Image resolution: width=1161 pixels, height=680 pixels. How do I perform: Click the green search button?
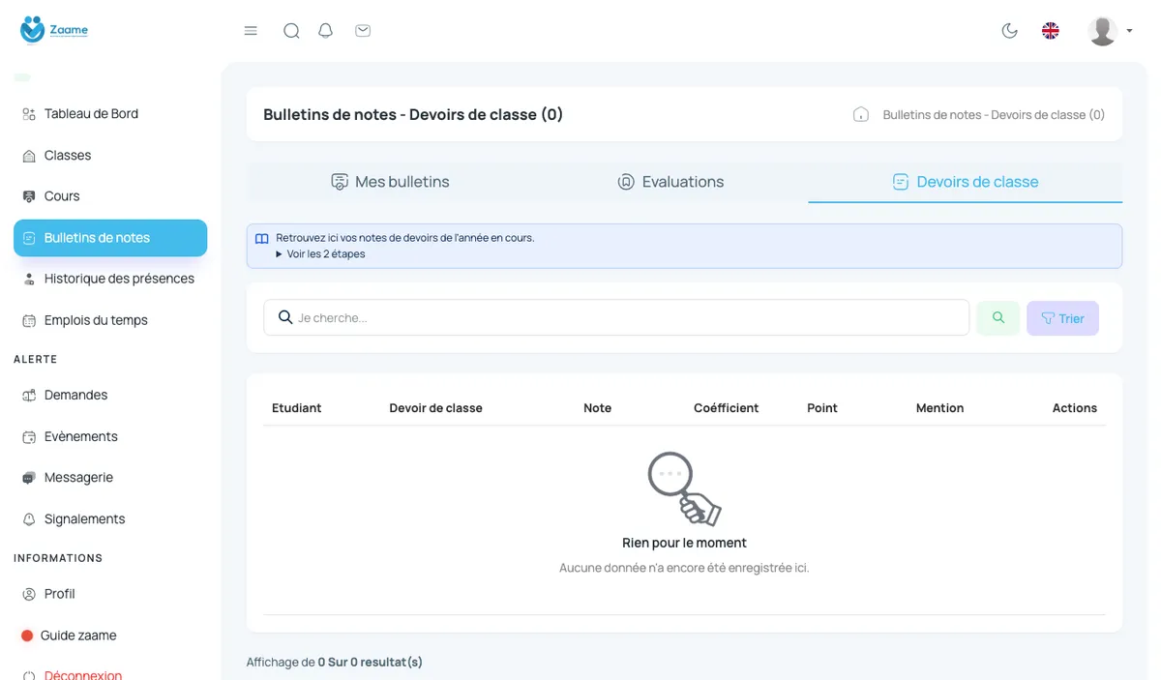(x=998, y=317)
